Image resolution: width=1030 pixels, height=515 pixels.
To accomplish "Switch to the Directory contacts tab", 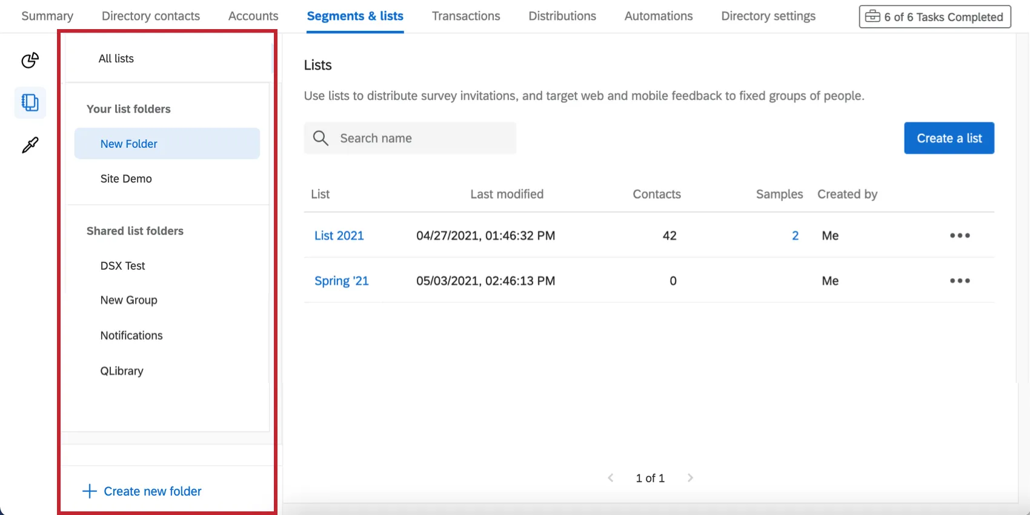I will click(x=150, y=16).
